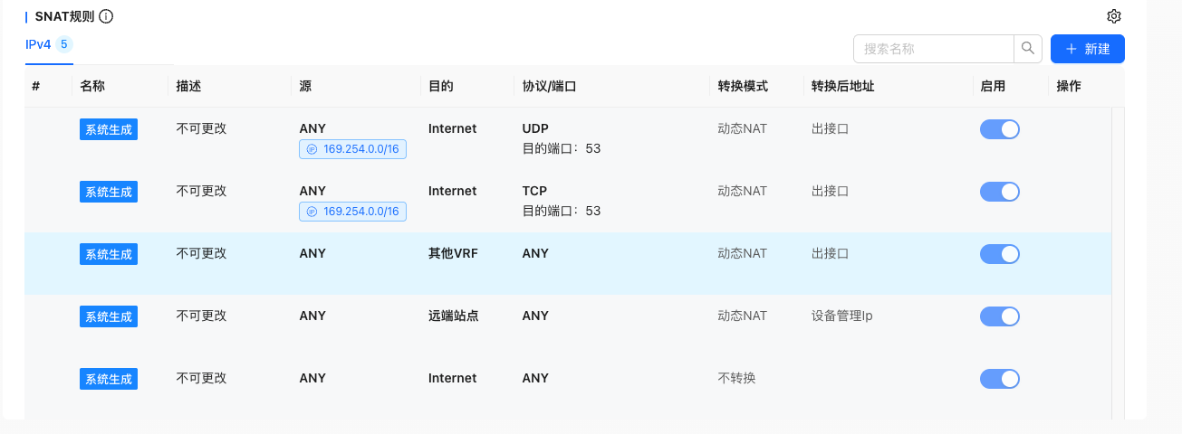1182x434 pixels.
Task: Click the info icon beside SNAT规则
Action: (x=106, y=16)
